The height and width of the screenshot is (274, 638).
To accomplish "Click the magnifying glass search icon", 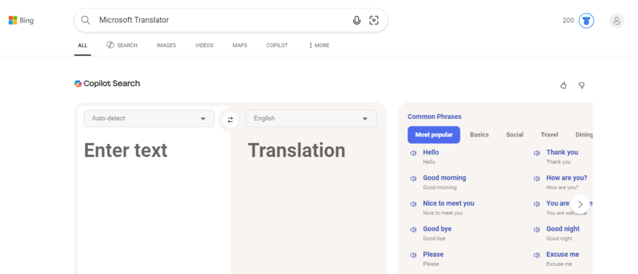I will (85, 20).
